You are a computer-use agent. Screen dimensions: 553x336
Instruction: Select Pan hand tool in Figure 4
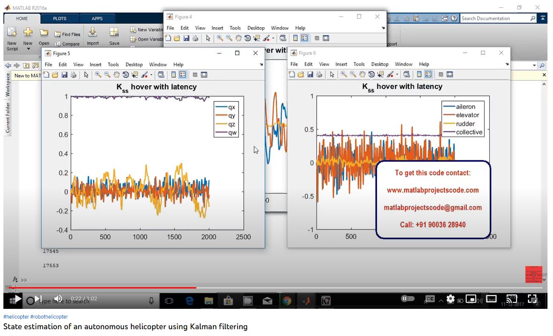tap(238, 38)
